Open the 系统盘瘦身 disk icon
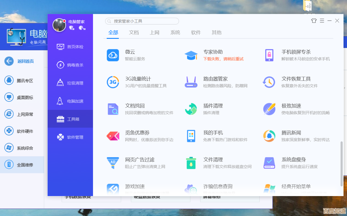This screenshot has width=347, height=216. 269,163
